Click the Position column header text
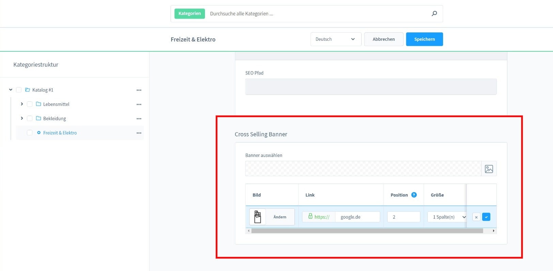Viewport: 553px width, 271px height. pyautogui.click(x=399, y=195)
